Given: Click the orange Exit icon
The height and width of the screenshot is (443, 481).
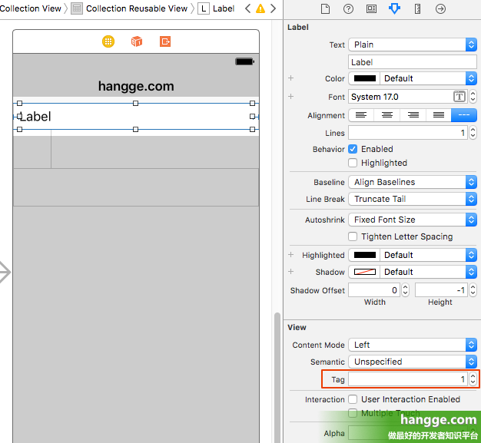Looking at the screenshot, I should (x=165, y=41).
